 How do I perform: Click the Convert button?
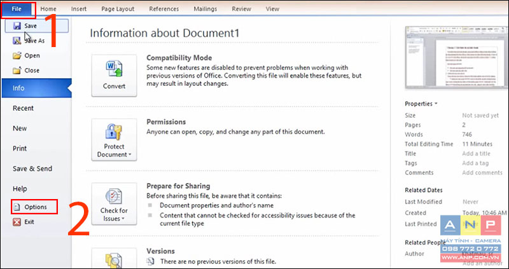pos(114,75)
